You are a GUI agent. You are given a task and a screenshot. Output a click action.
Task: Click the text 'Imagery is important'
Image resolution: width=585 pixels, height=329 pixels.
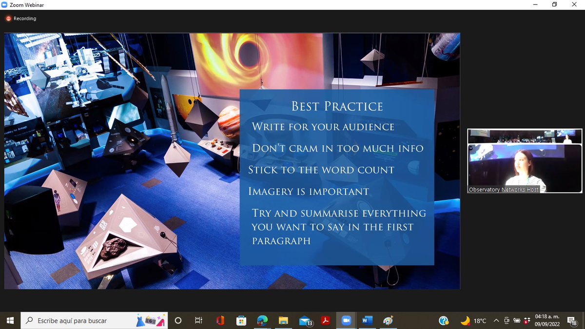(x=309, y=192)
